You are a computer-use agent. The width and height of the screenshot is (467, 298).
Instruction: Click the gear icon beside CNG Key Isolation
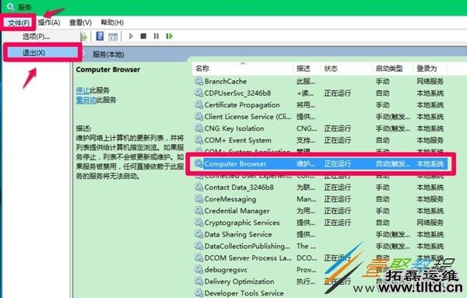pos(198,128)
